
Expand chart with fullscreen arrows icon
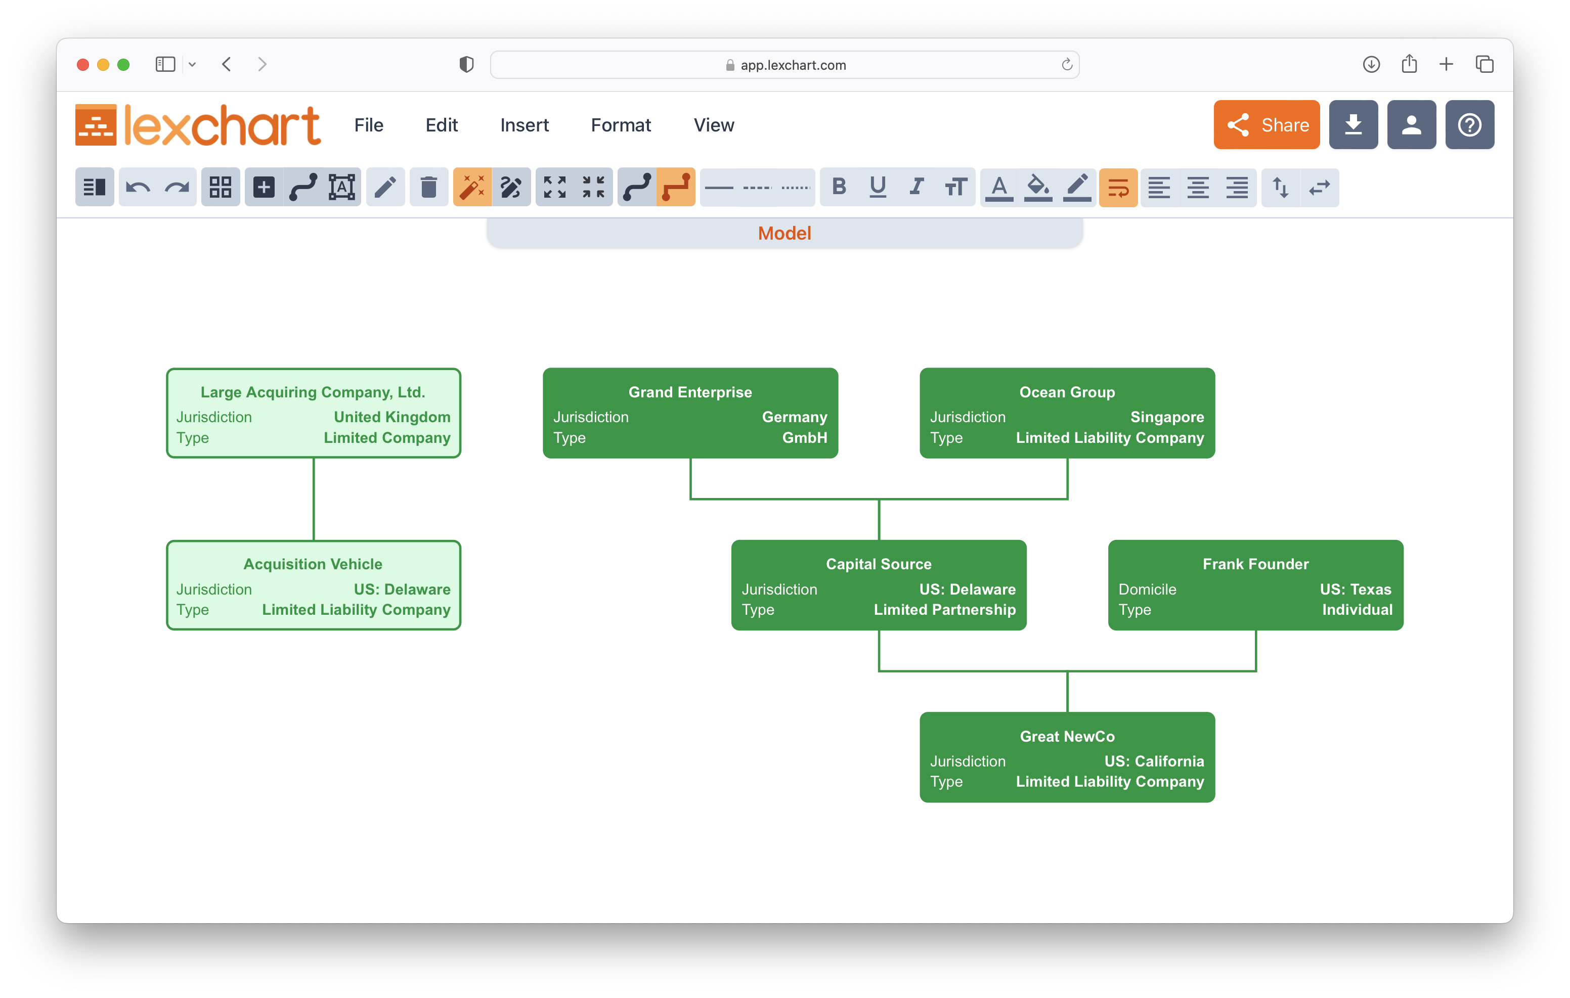555,188
